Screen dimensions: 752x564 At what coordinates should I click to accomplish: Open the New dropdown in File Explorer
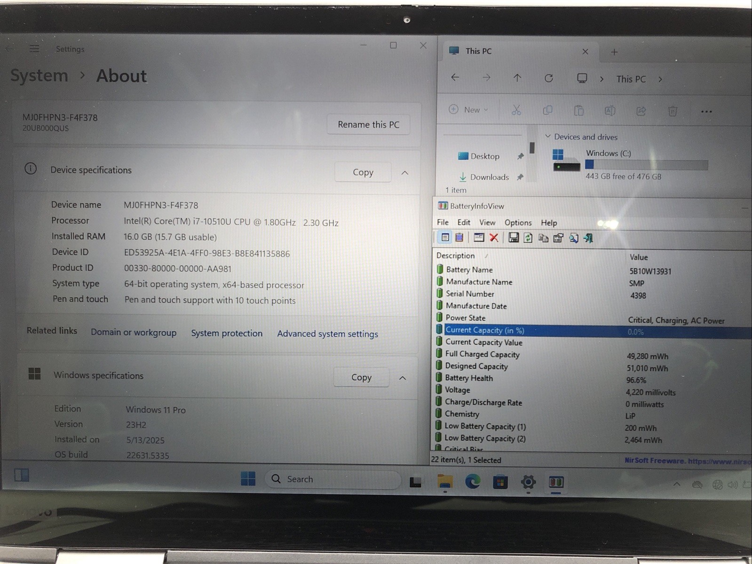469,110
